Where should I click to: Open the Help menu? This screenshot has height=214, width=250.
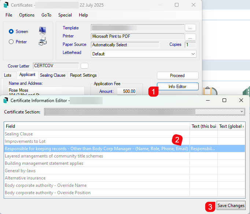tap(83, 15)
